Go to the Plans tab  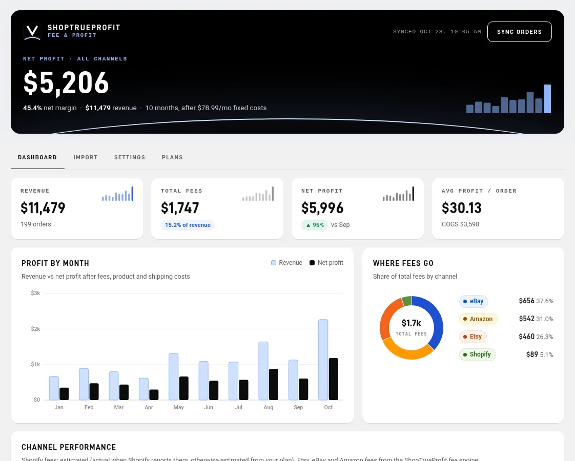172,157
